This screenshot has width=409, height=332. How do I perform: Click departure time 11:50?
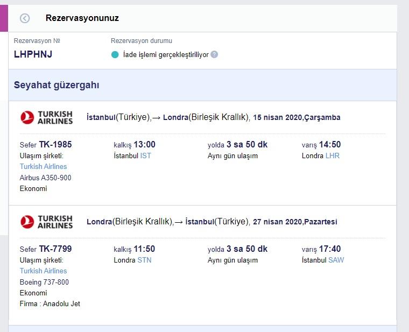tap(144, 249)
